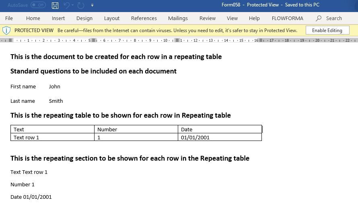Click the 'Date 01/01/2001' line below the table
358x204 pixels.
pos(31,197)
